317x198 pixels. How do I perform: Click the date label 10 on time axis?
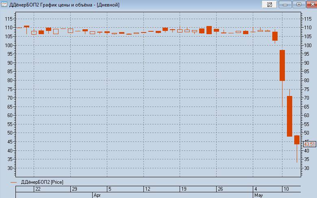click(x=286, y=189)
